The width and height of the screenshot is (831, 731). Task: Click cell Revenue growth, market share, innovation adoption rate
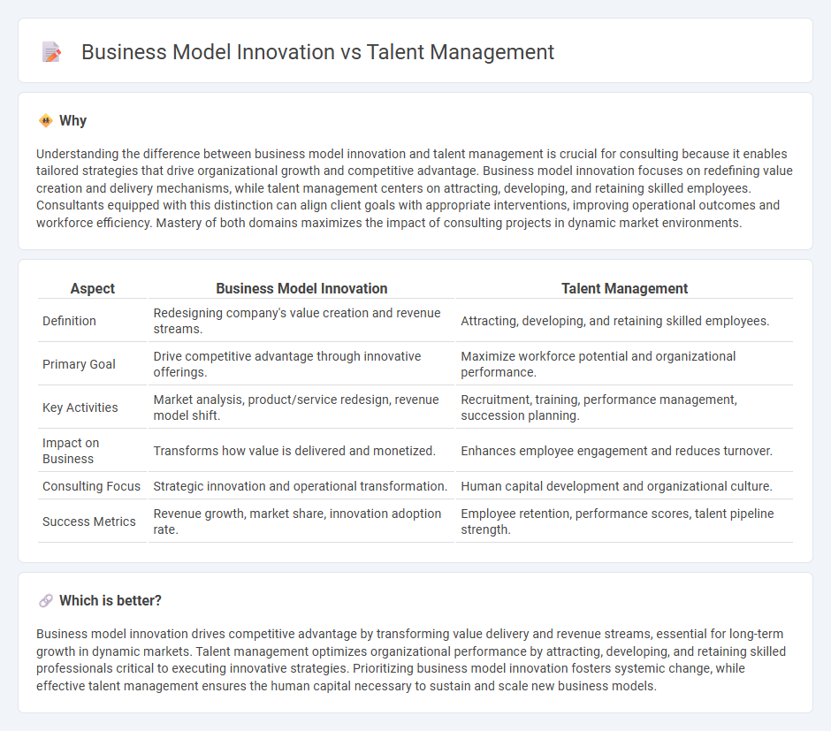(x=301, y=522)
